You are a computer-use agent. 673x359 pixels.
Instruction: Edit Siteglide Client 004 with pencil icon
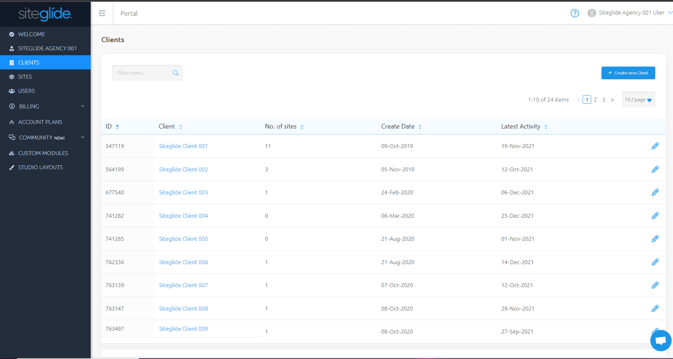click(655, 216)
